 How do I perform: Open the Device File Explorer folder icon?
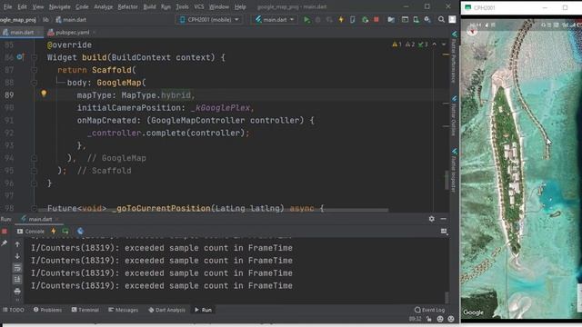click(x=391, y=20)
